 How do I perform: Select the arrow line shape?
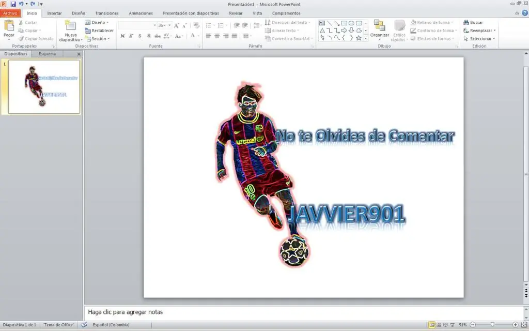pos(337,23)
